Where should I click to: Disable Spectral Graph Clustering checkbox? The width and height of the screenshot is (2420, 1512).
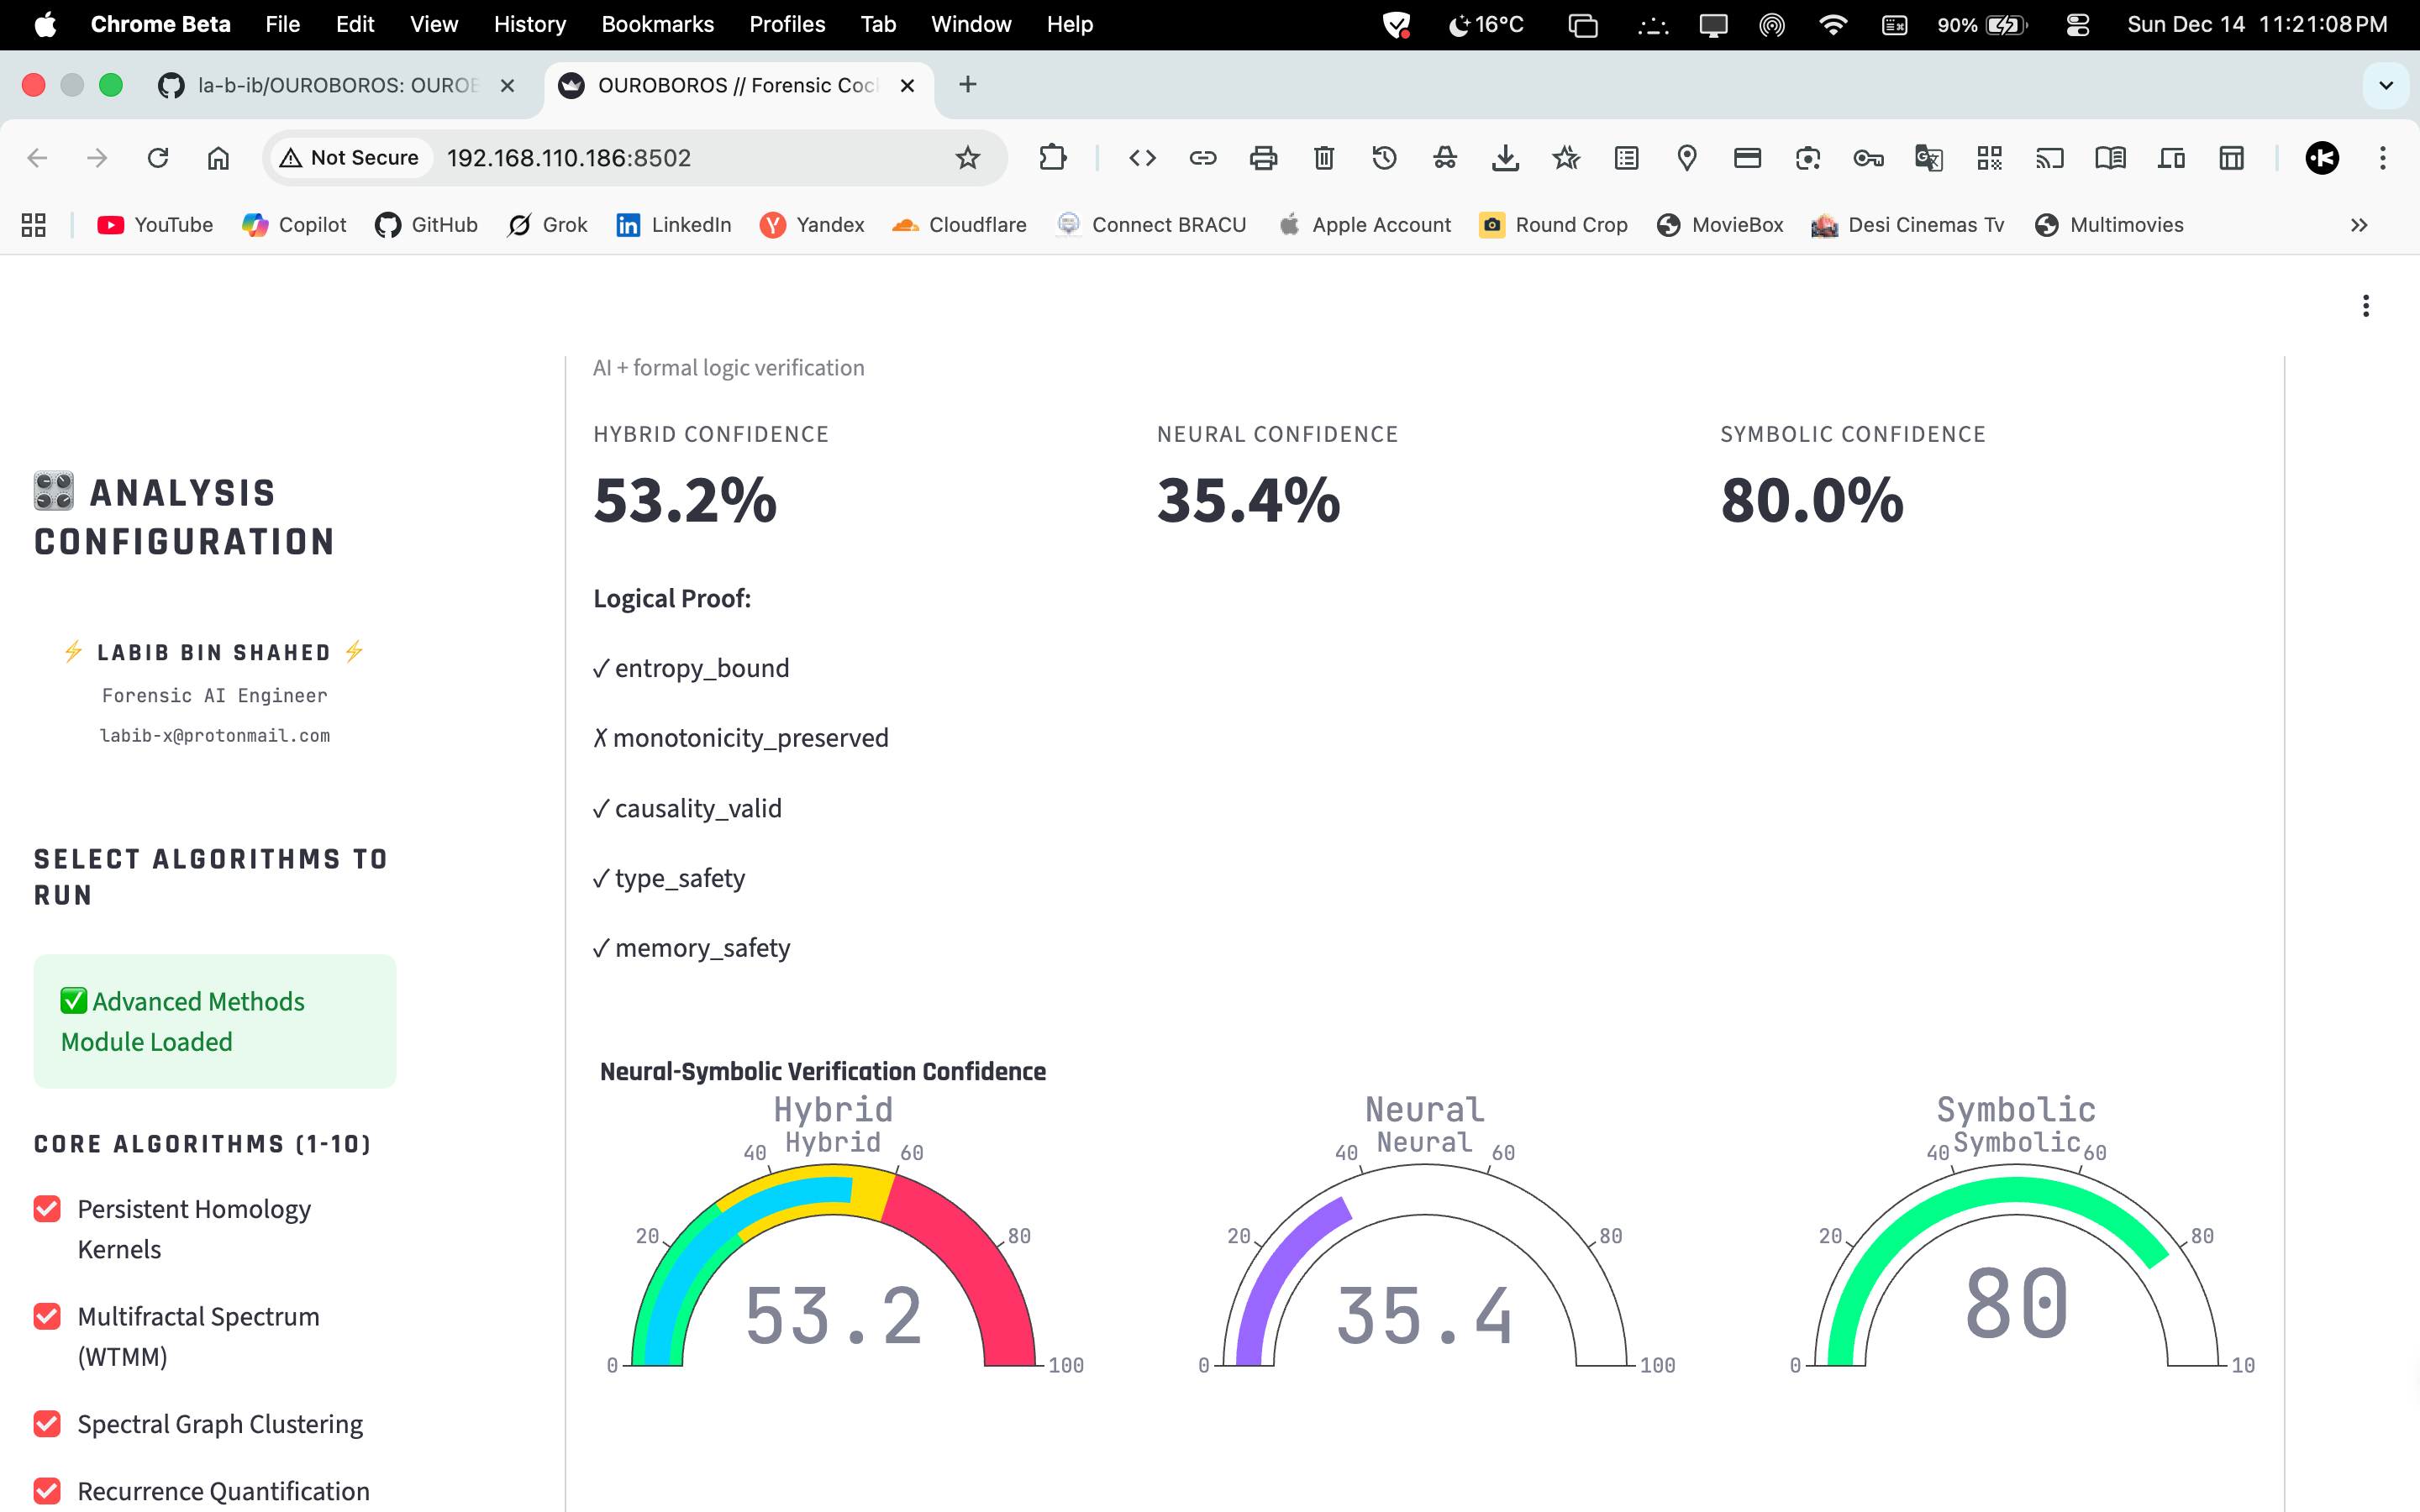click(x=47, y=1423)
